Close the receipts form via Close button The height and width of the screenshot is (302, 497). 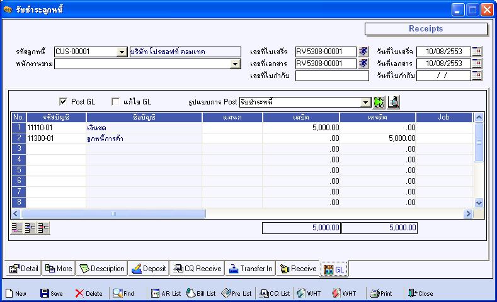421,293
